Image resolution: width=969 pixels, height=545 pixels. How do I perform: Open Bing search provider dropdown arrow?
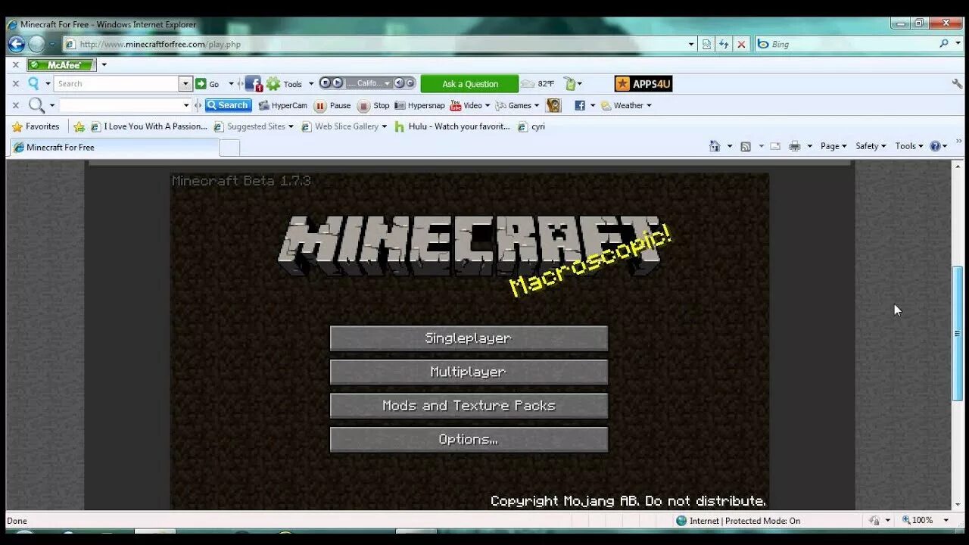(x=956, y=44)
